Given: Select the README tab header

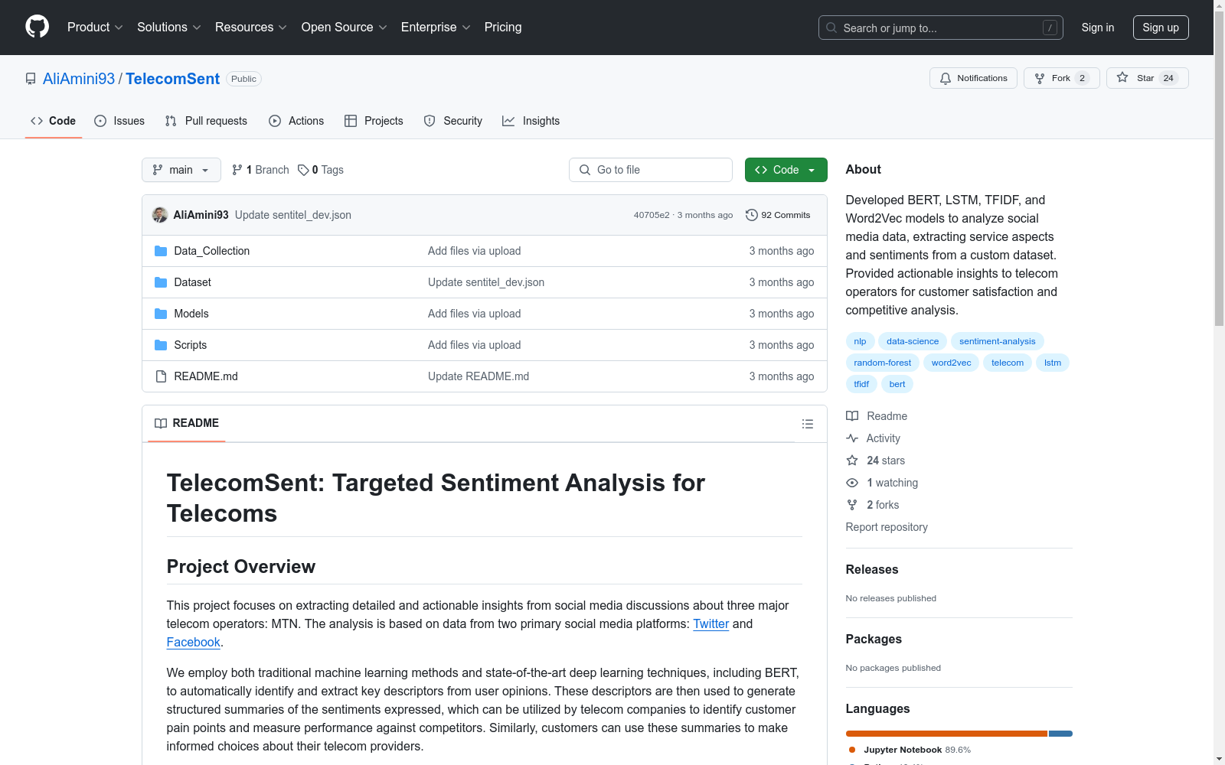Looking at the screenshot, I should [x=187, y=423].
